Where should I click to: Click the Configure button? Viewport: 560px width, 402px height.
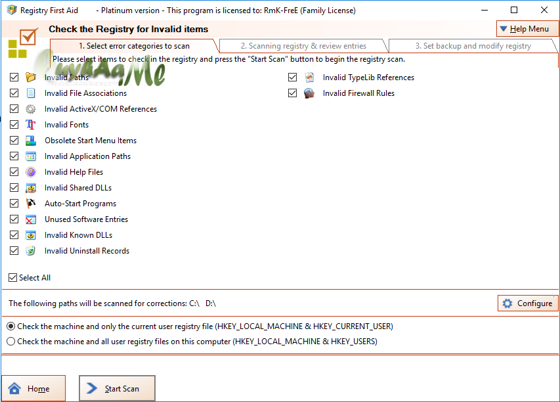click(528, 303)
